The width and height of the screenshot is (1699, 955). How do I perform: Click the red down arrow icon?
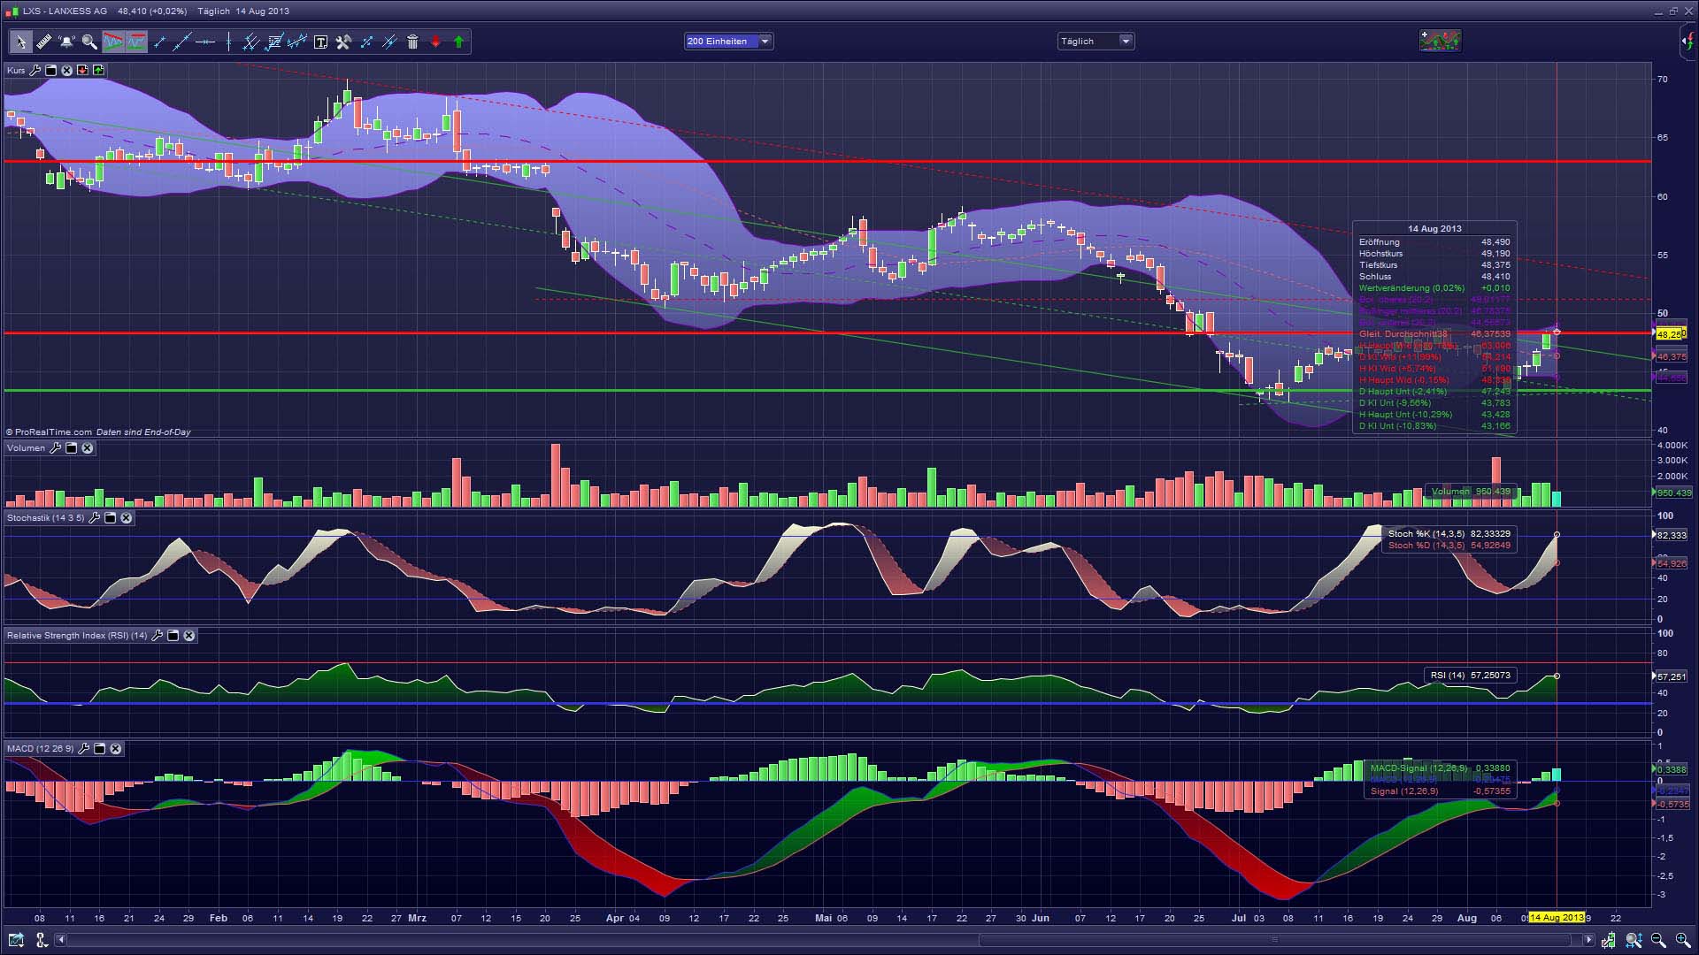click(x=435, y=42)
